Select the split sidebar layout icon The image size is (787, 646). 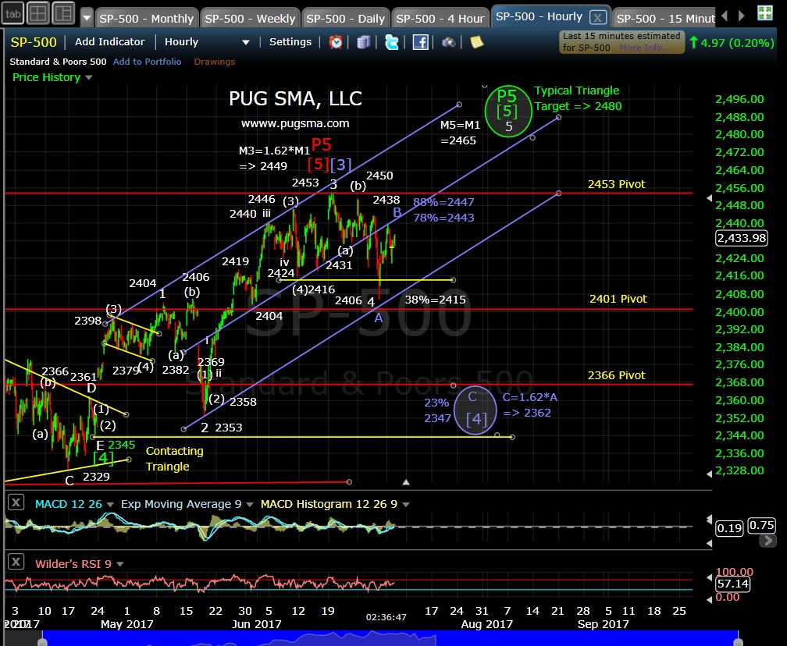(63, 13)
